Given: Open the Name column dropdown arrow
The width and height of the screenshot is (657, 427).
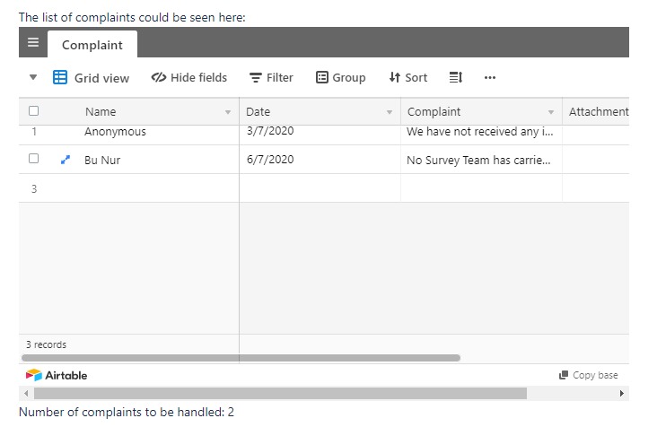Looking at the screenshot, I should pyautogui.click(x=228, y=112).
